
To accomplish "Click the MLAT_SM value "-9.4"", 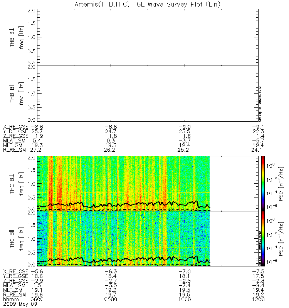I will tap(258, 285).
